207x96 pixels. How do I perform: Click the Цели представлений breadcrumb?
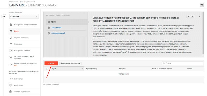(x=27, y=2)
